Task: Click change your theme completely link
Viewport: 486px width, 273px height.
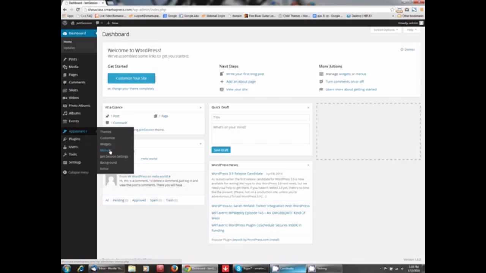Action: coord(133,88)
